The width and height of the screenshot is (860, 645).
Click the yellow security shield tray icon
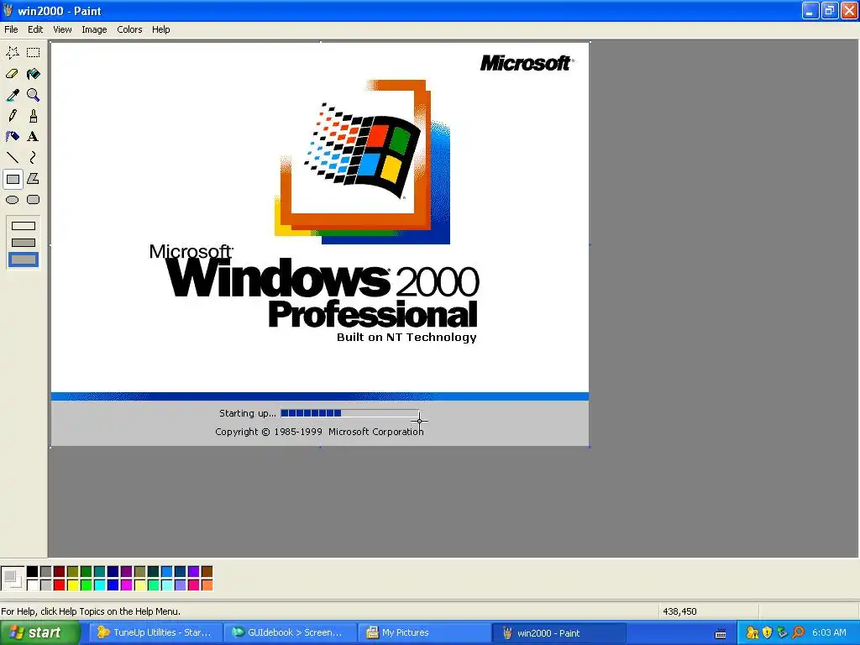click(768, 633)
